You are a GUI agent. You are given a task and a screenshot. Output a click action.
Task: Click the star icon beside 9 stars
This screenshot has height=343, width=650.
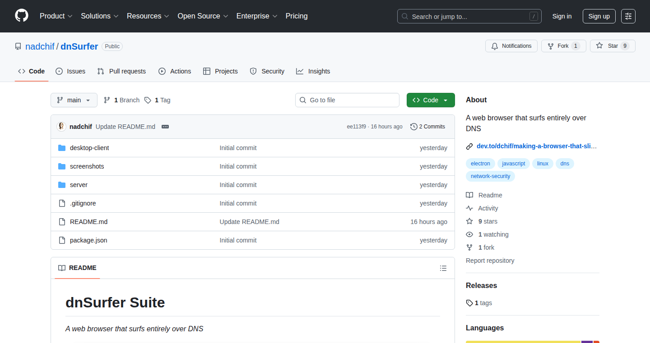[469, 221]
